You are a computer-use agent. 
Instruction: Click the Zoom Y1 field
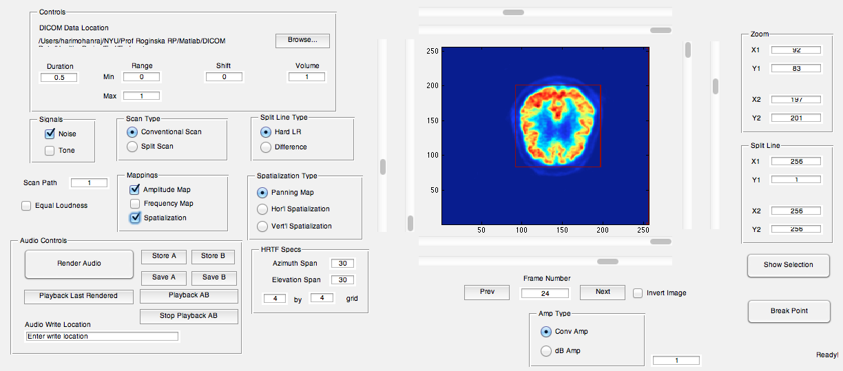[796, 68]
